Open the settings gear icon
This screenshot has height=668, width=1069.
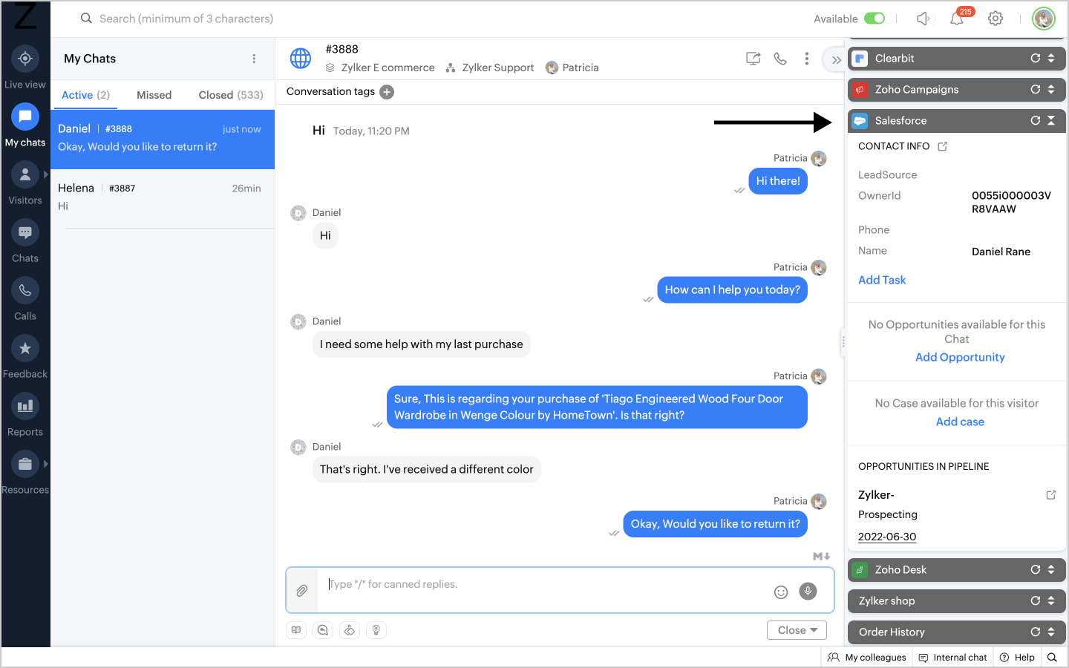coord(996,19)
